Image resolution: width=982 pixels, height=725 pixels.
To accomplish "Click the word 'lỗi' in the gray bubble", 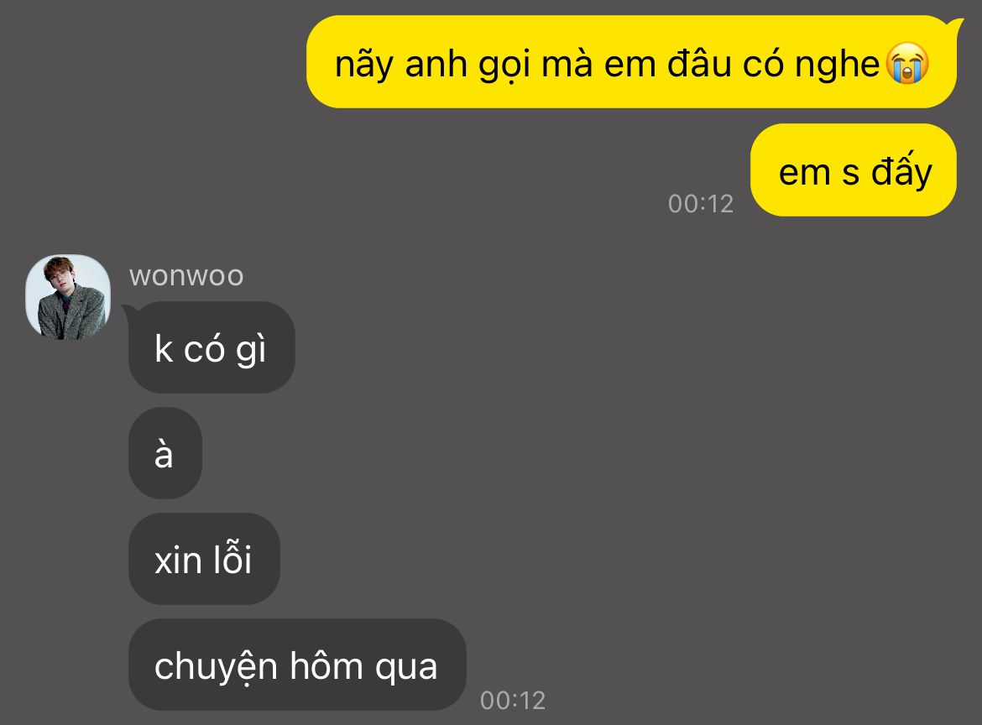I will point(232,557).
